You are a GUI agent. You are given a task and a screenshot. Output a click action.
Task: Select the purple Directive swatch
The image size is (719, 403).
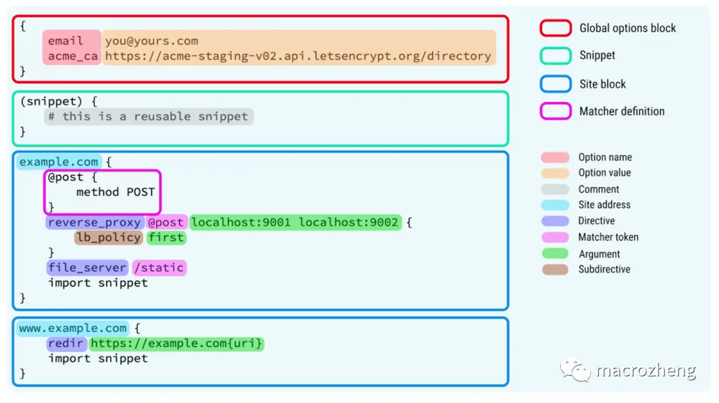[x=555, y=221]
